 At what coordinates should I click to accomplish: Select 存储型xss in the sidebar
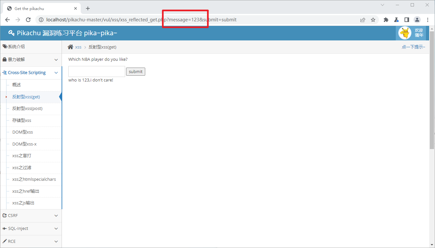[x=22, y=121]
